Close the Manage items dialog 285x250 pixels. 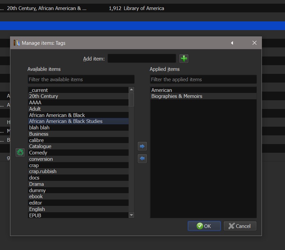(x=254, y=43)
